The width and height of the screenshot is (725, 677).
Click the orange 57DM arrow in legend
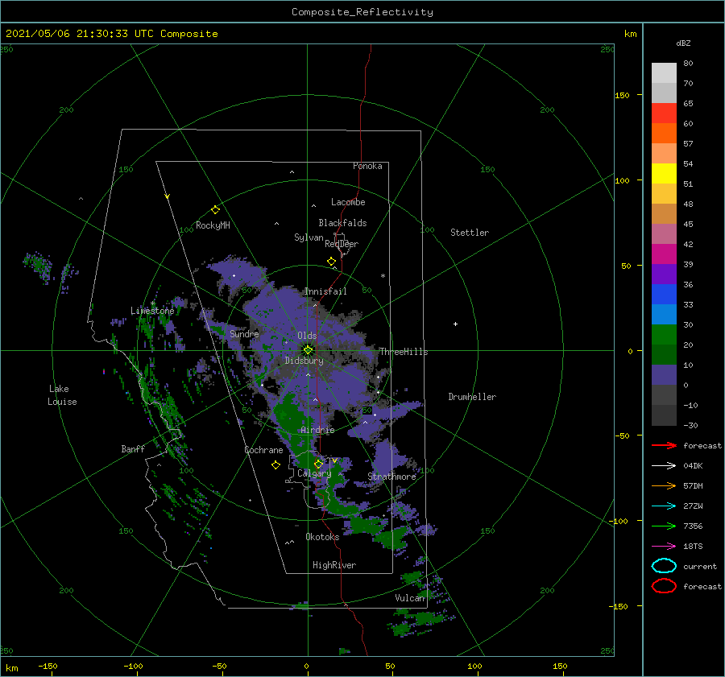coord(664,485)
